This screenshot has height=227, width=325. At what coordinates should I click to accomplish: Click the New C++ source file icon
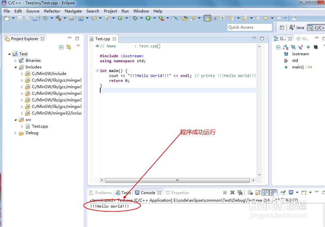pos(107,18)
